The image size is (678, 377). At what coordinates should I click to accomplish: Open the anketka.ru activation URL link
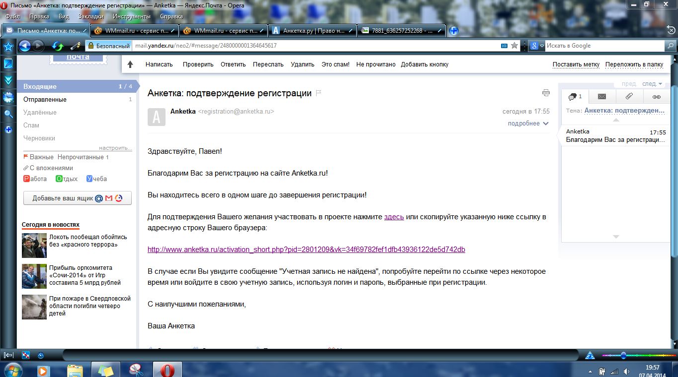point(306,250)
